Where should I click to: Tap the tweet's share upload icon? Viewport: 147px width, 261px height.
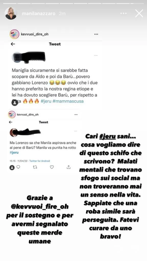pos(68,167)
